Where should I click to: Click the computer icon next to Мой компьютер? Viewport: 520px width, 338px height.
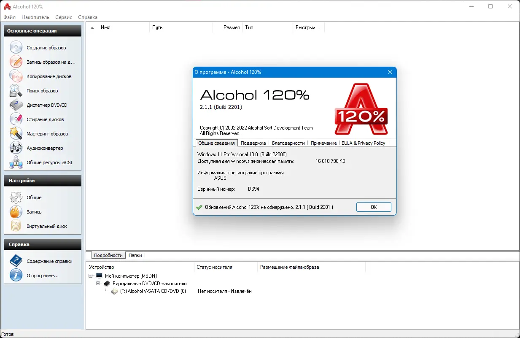(x=99, y=276)
